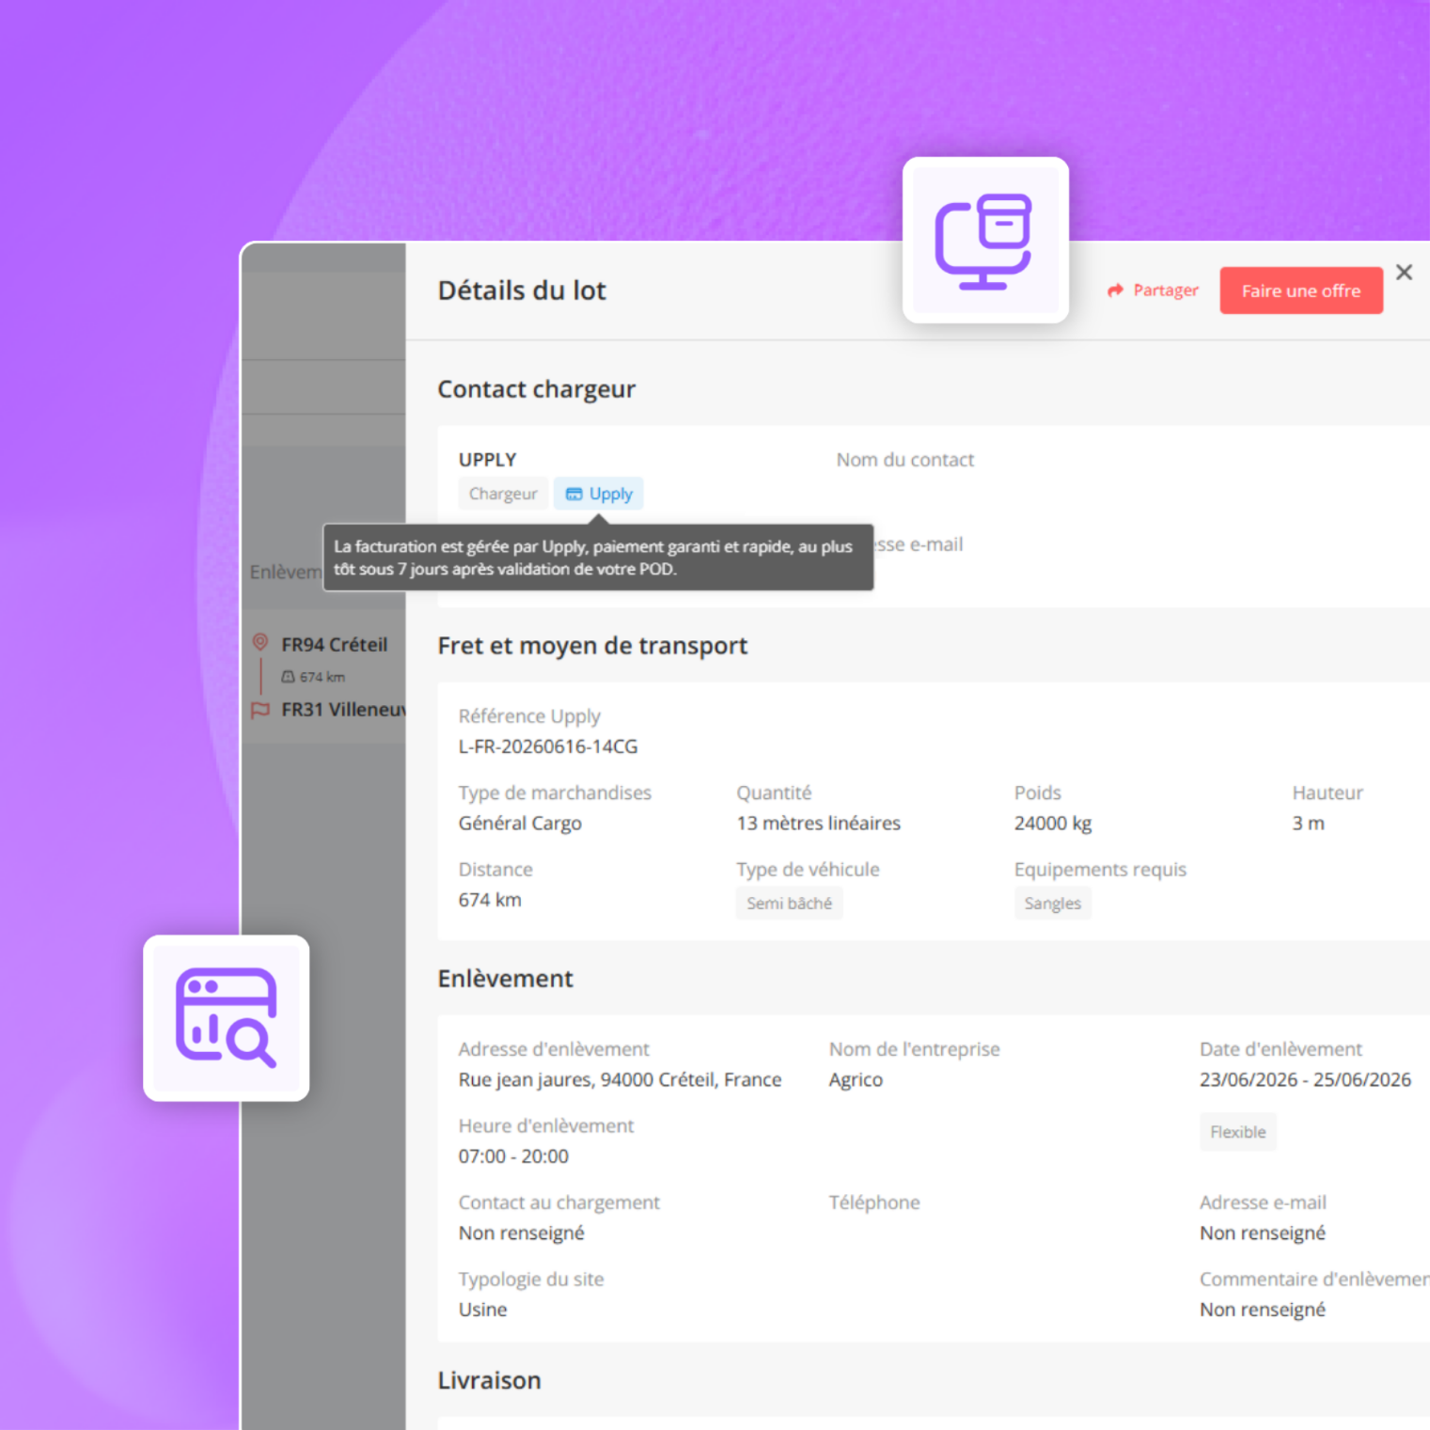The image size is (1430, 1430).
Task: Click the billing tooltip about Upply facturation
Action: tap(598, 558)
